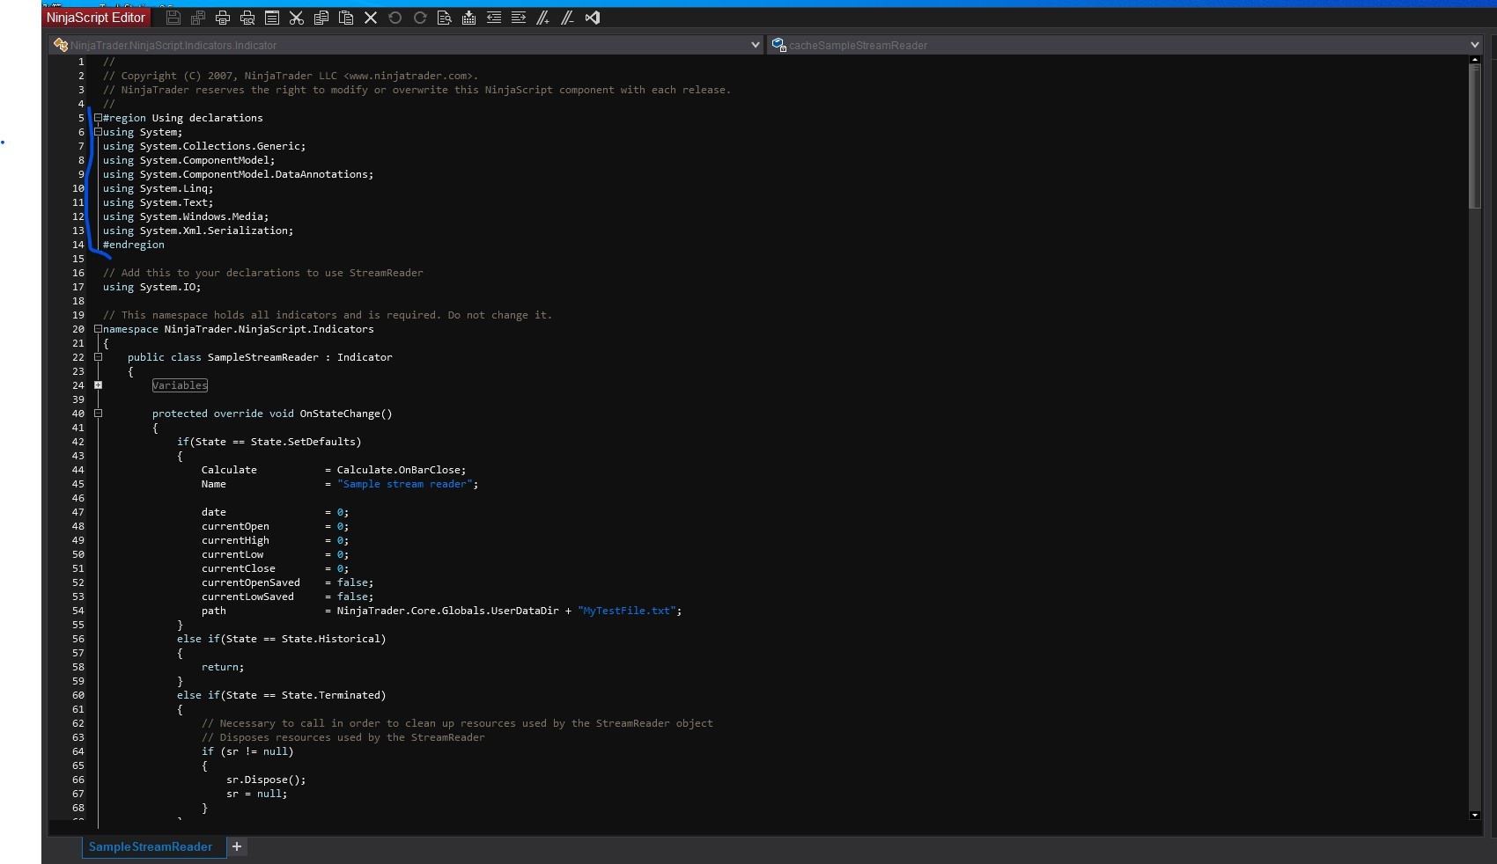Decrease indent of selected lines

coord(494,18)
